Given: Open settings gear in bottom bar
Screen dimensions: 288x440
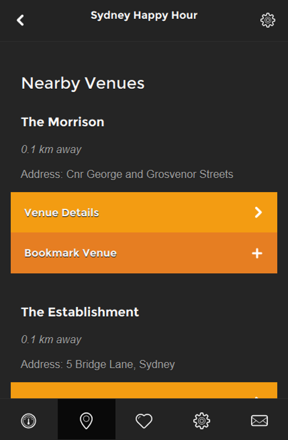Looking at the screenshot, I should point(202,420).
